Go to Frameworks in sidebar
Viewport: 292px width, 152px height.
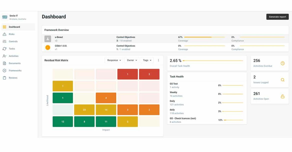coord(18,70)
